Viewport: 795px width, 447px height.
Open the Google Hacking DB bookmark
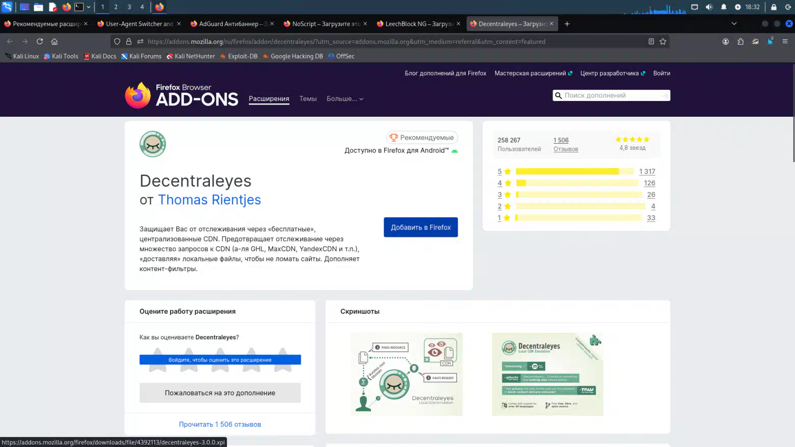(293, 56)
